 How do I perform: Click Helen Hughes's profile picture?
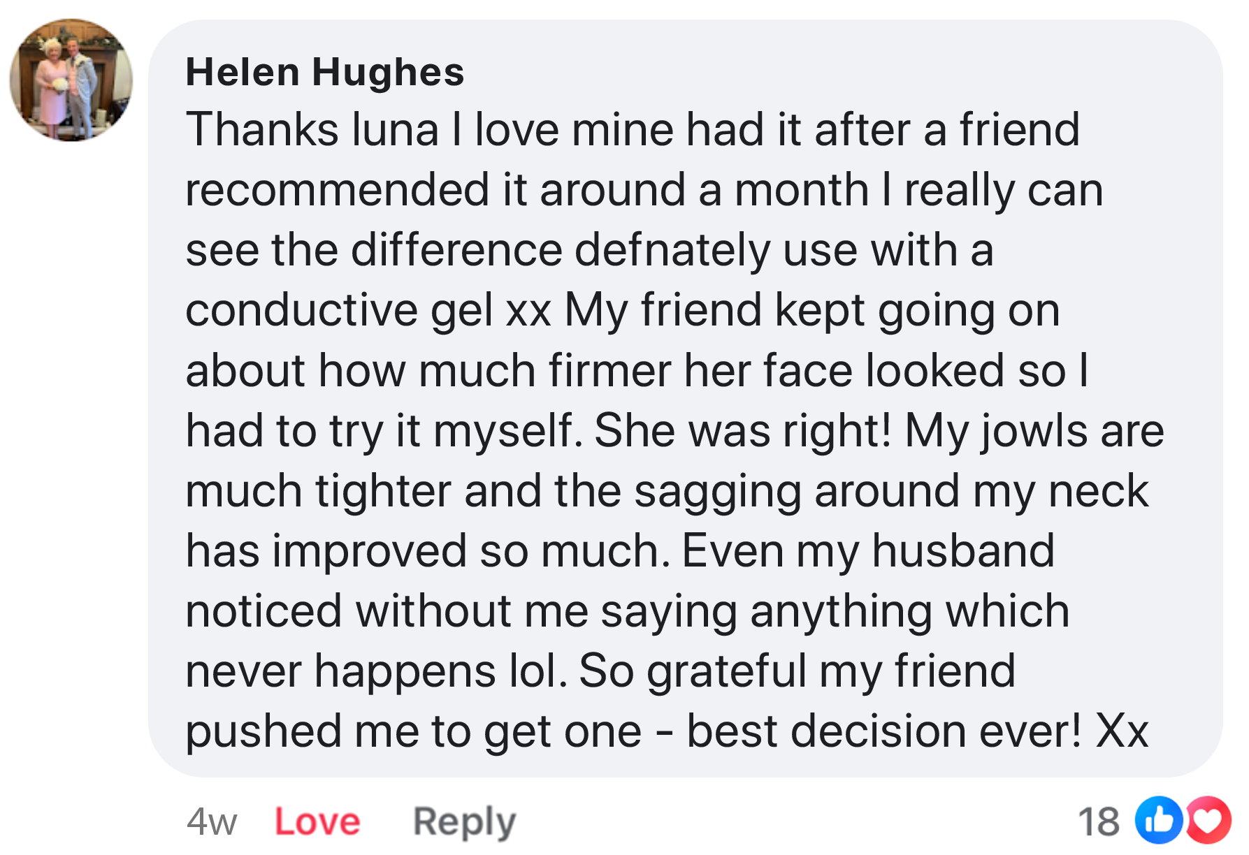click(71, 80)
